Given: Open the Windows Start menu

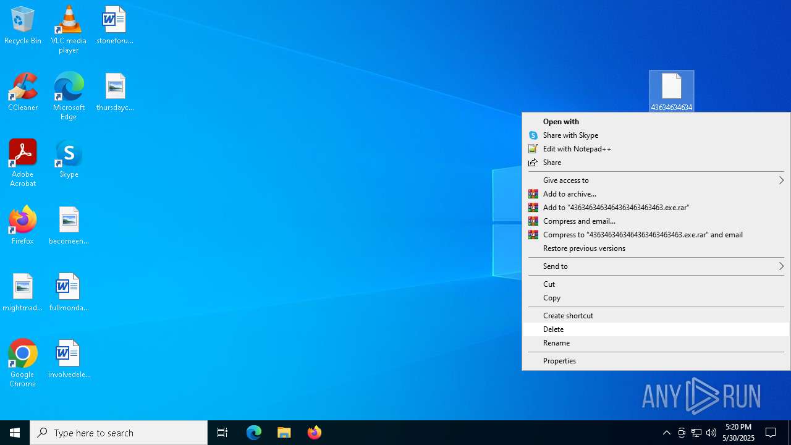Looking at the screenshot, I should (15, 433).
